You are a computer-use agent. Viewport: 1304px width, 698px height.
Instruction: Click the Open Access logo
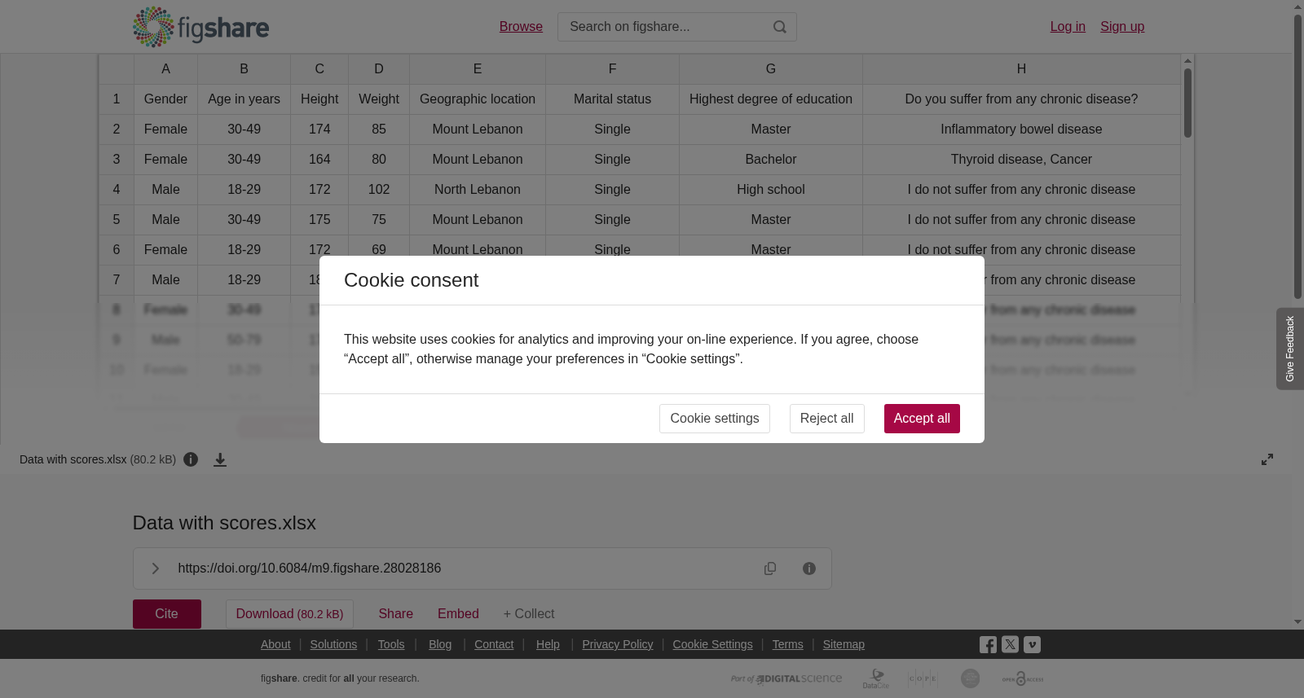[1023, 678]
